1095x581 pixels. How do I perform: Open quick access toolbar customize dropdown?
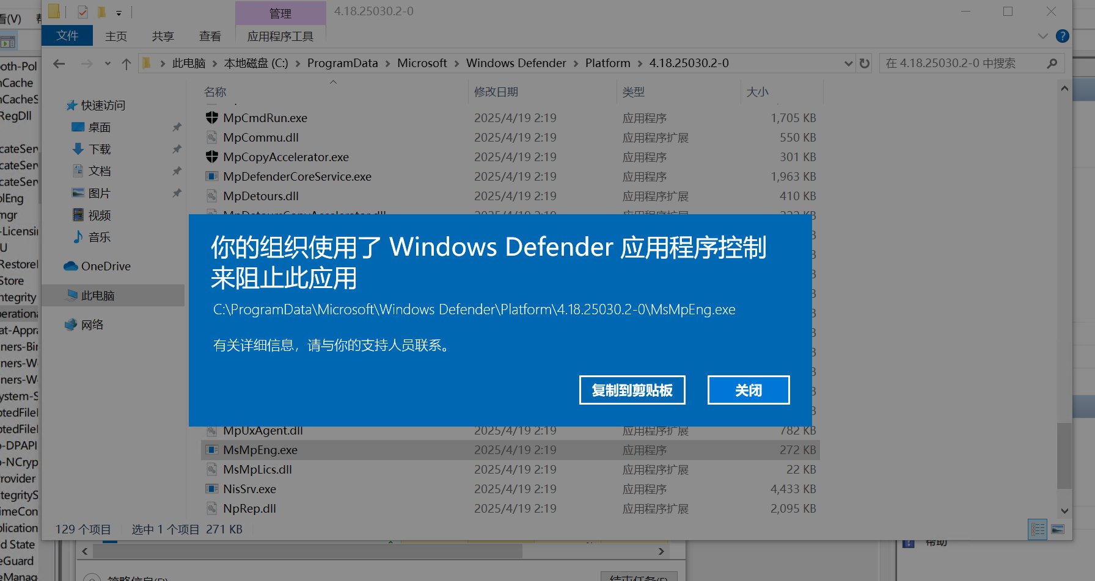point(119,12)
